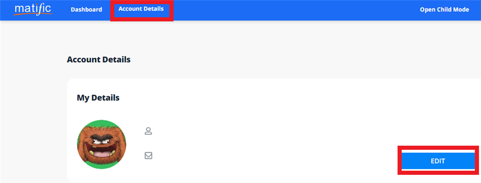
Task: Click the empty blue header bar area
Action: pyautogui.click(x=291, y=10)
